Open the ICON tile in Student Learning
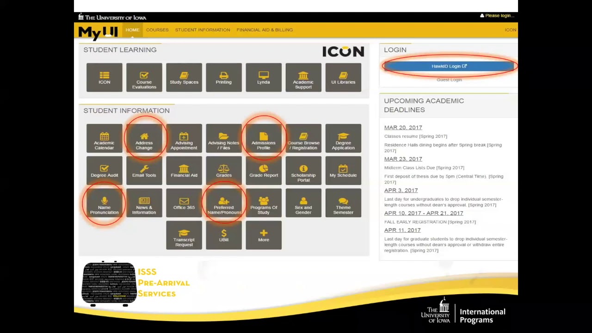This screenshot has width=592, height=333. point(105,78)
